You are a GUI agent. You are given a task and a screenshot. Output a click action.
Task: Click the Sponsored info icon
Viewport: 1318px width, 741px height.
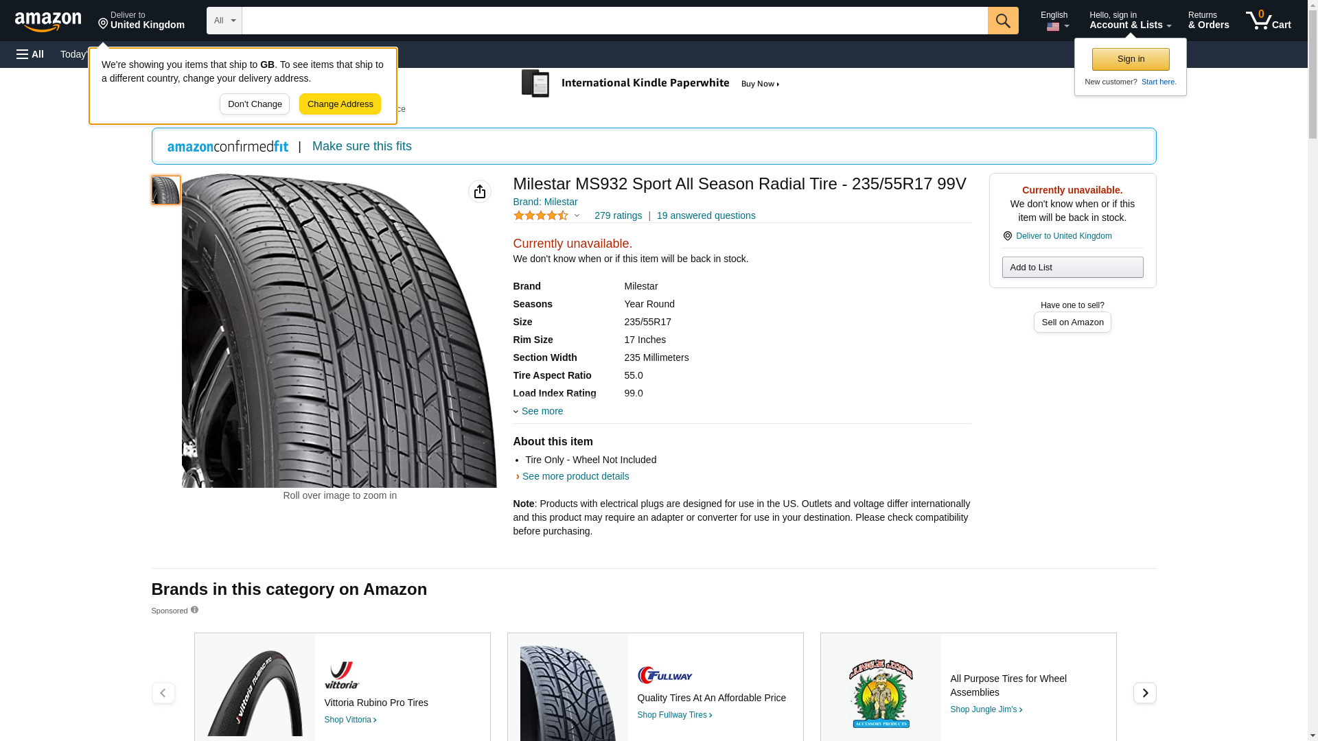coord(194,610)
